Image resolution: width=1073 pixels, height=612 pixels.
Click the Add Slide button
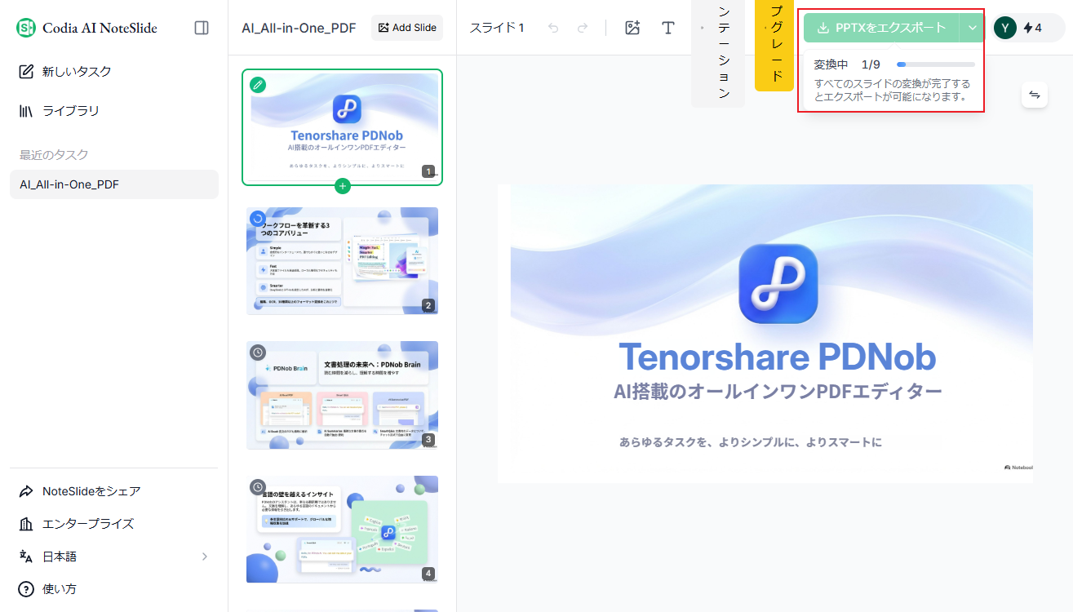tap(407, 28)
